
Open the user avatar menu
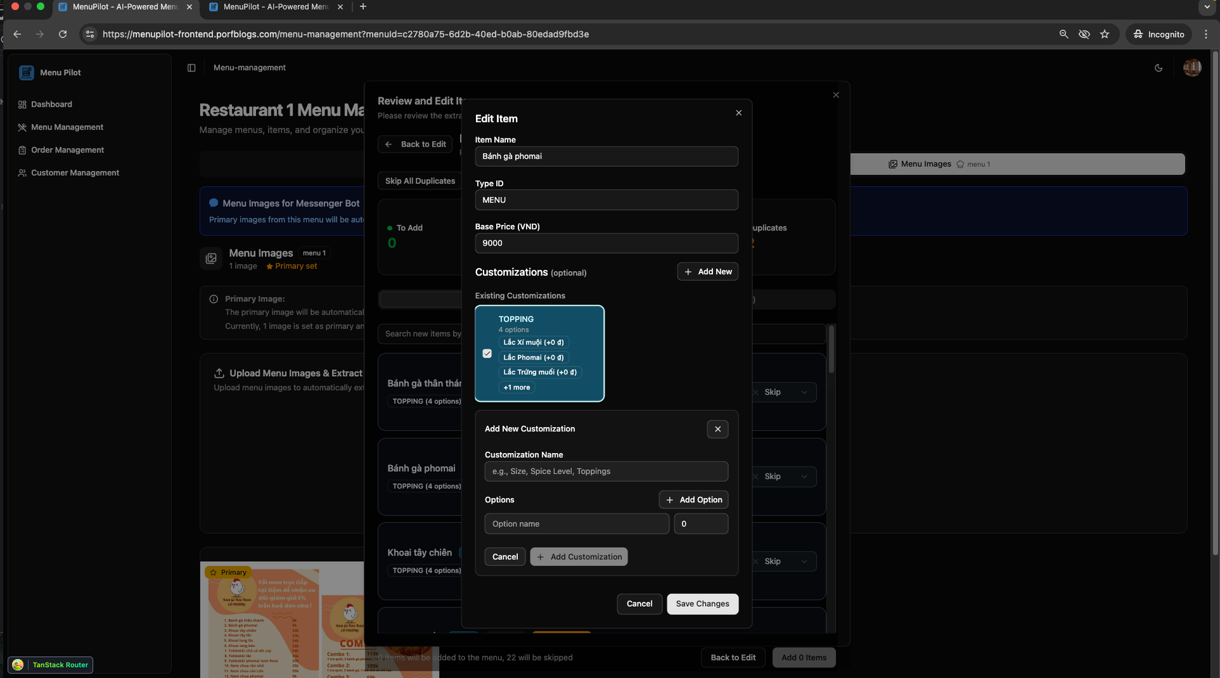[1192, 67]
